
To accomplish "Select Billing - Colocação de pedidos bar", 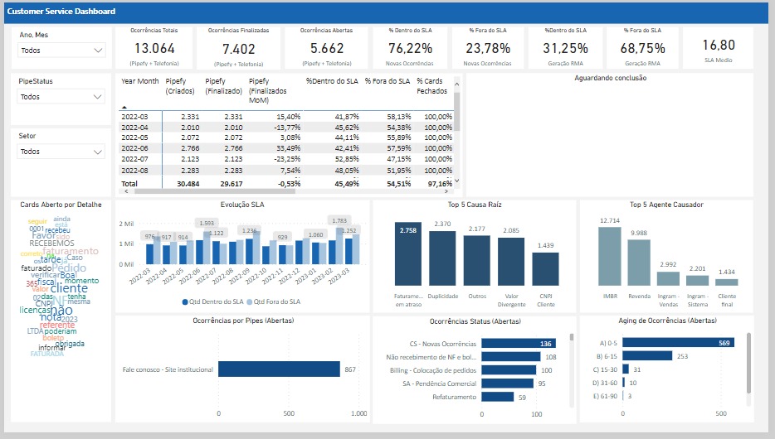I will (509, 370).
